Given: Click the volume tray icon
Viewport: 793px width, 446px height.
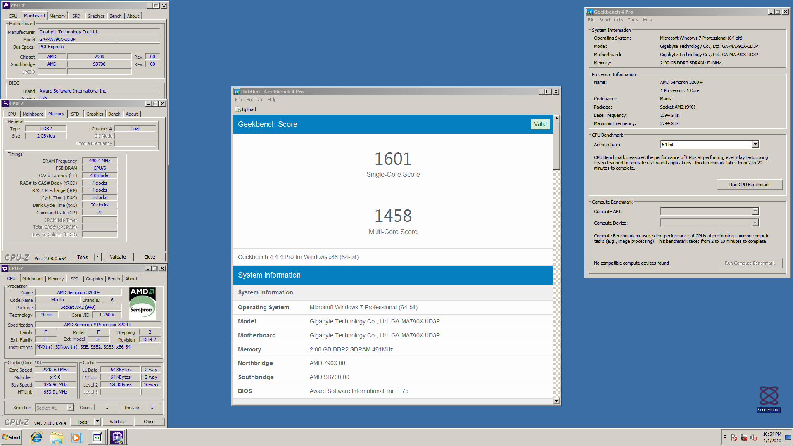Looking at the screenshot, I should point(753,437).
